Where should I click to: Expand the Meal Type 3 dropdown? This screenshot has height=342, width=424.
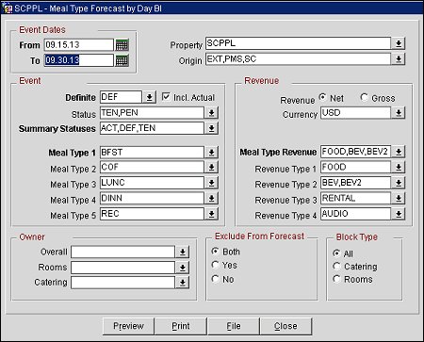tap(211, 183)
